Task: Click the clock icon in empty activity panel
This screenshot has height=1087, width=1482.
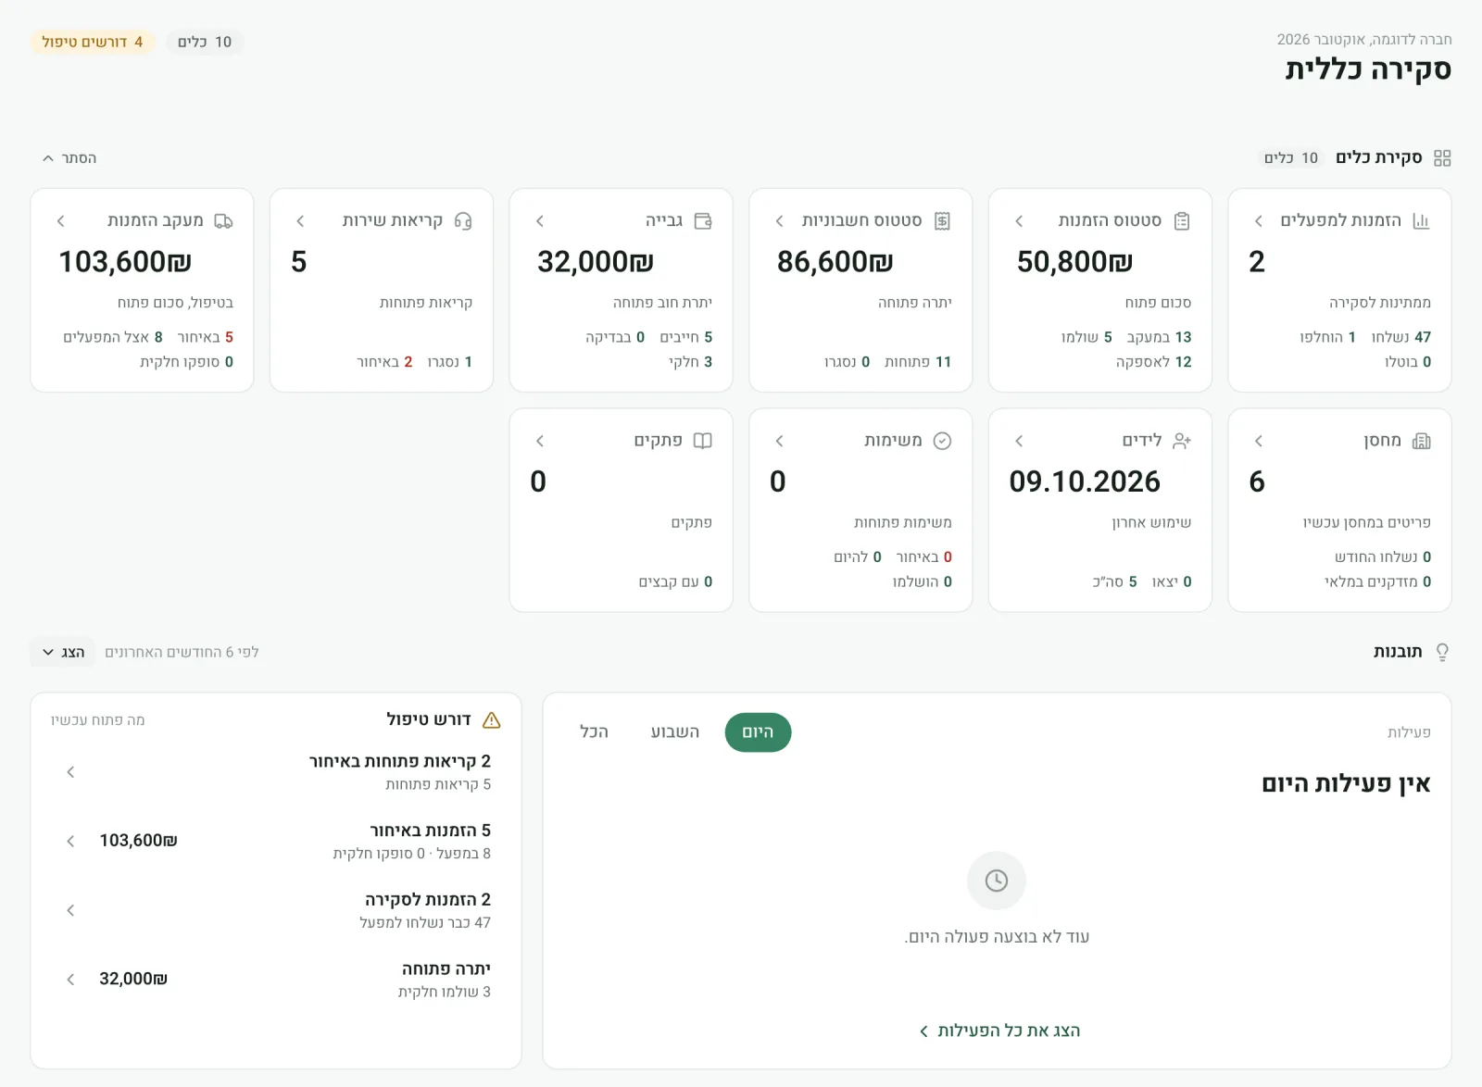Action: coord(997,881)
